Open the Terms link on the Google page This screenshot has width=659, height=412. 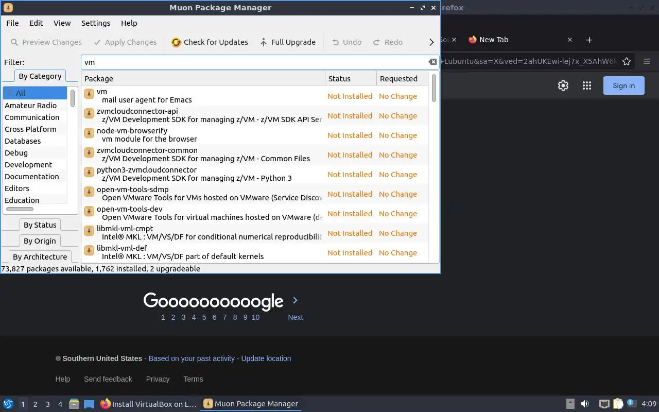pyautogui.click(x=193, y=379)
